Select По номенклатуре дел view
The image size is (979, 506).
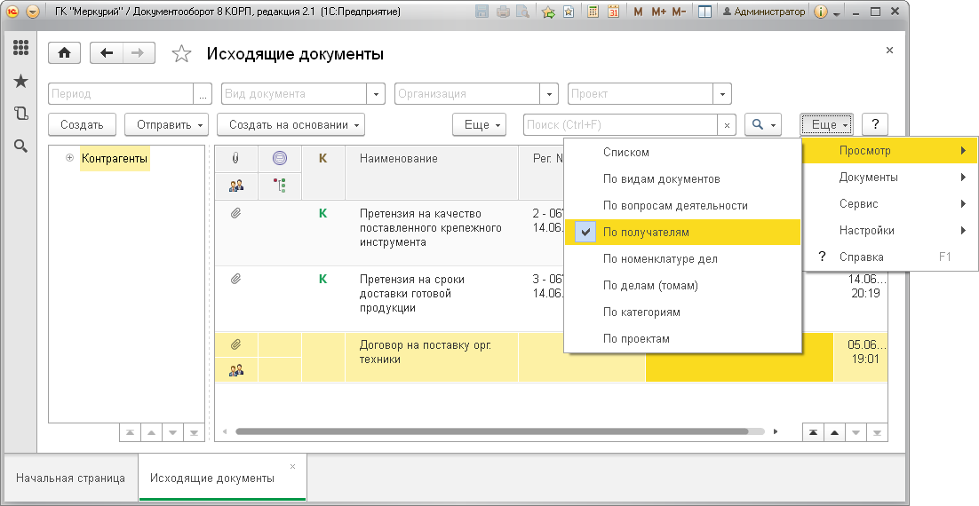[682, 259]
